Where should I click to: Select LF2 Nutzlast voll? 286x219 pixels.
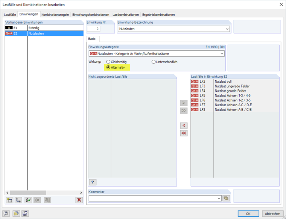point(235,82)
